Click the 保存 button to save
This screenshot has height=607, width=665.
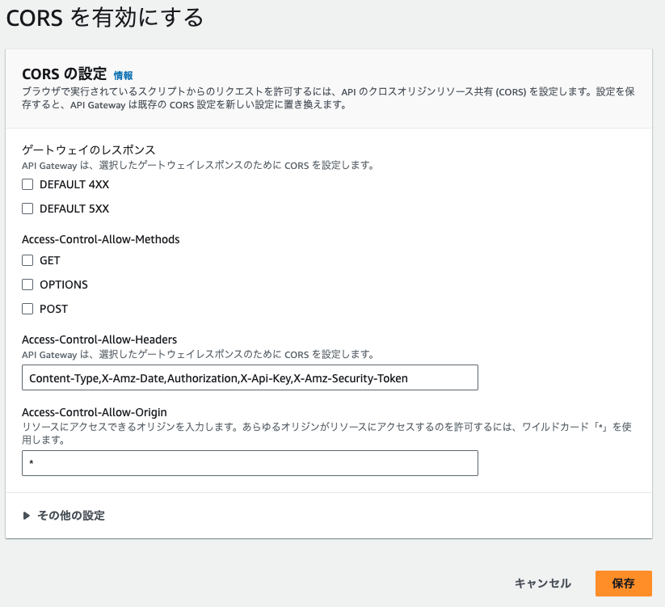click(622, 584)
